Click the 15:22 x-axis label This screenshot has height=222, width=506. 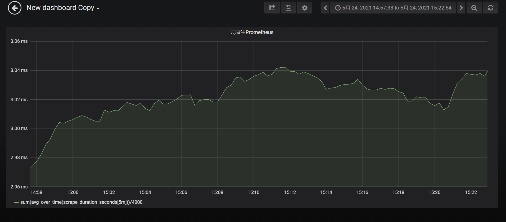tap(471, 192)
